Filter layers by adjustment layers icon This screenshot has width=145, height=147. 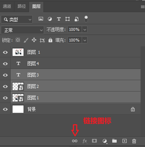coord(50,19)
